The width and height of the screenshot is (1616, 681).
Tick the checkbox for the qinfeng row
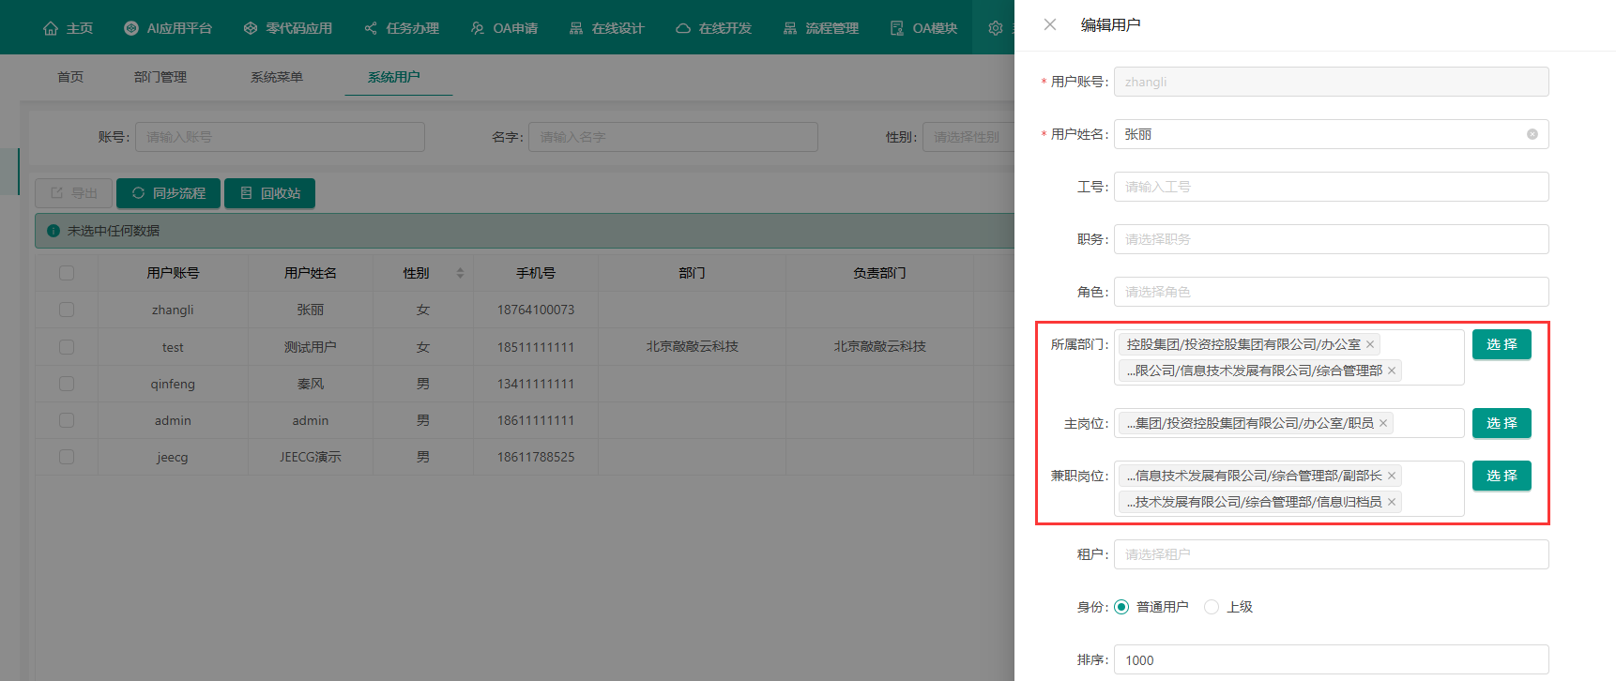point(67,384)
